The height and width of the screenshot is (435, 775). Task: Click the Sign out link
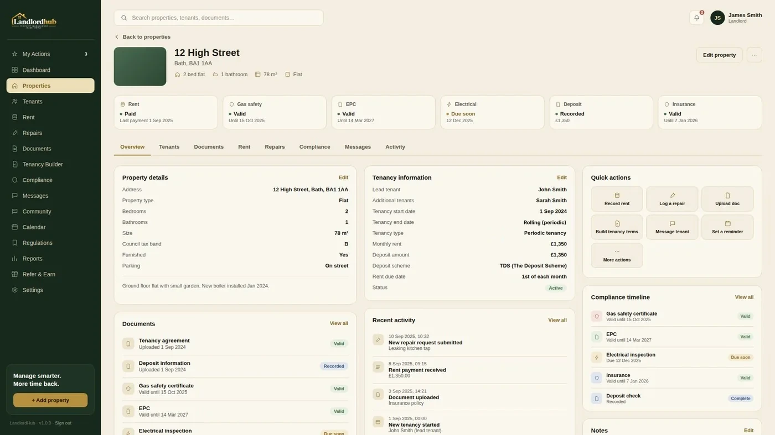click(x=63, y=423)
